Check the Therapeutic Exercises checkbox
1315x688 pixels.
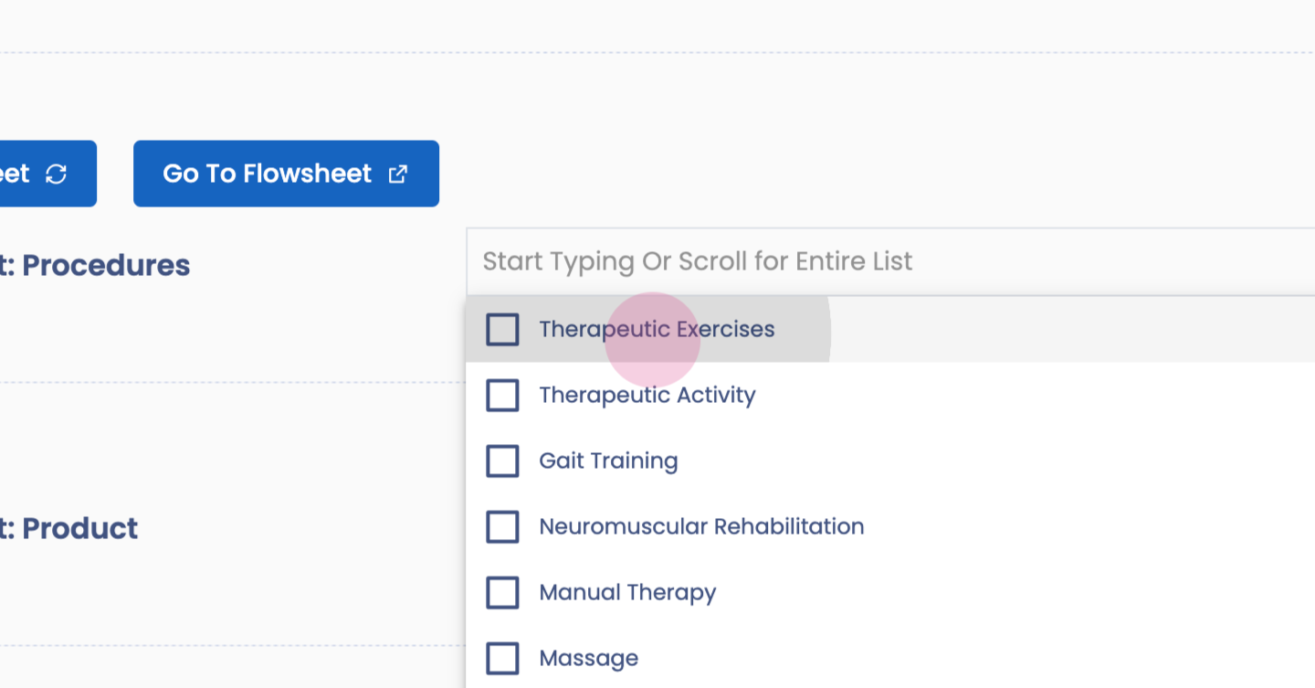click(x=502, y=329)
